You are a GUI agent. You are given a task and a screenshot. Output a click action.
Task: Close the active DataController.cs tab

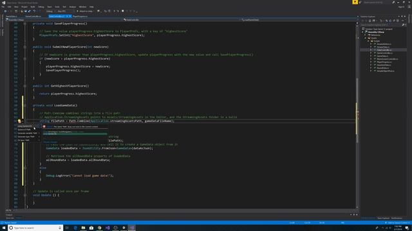coord(70,16)
